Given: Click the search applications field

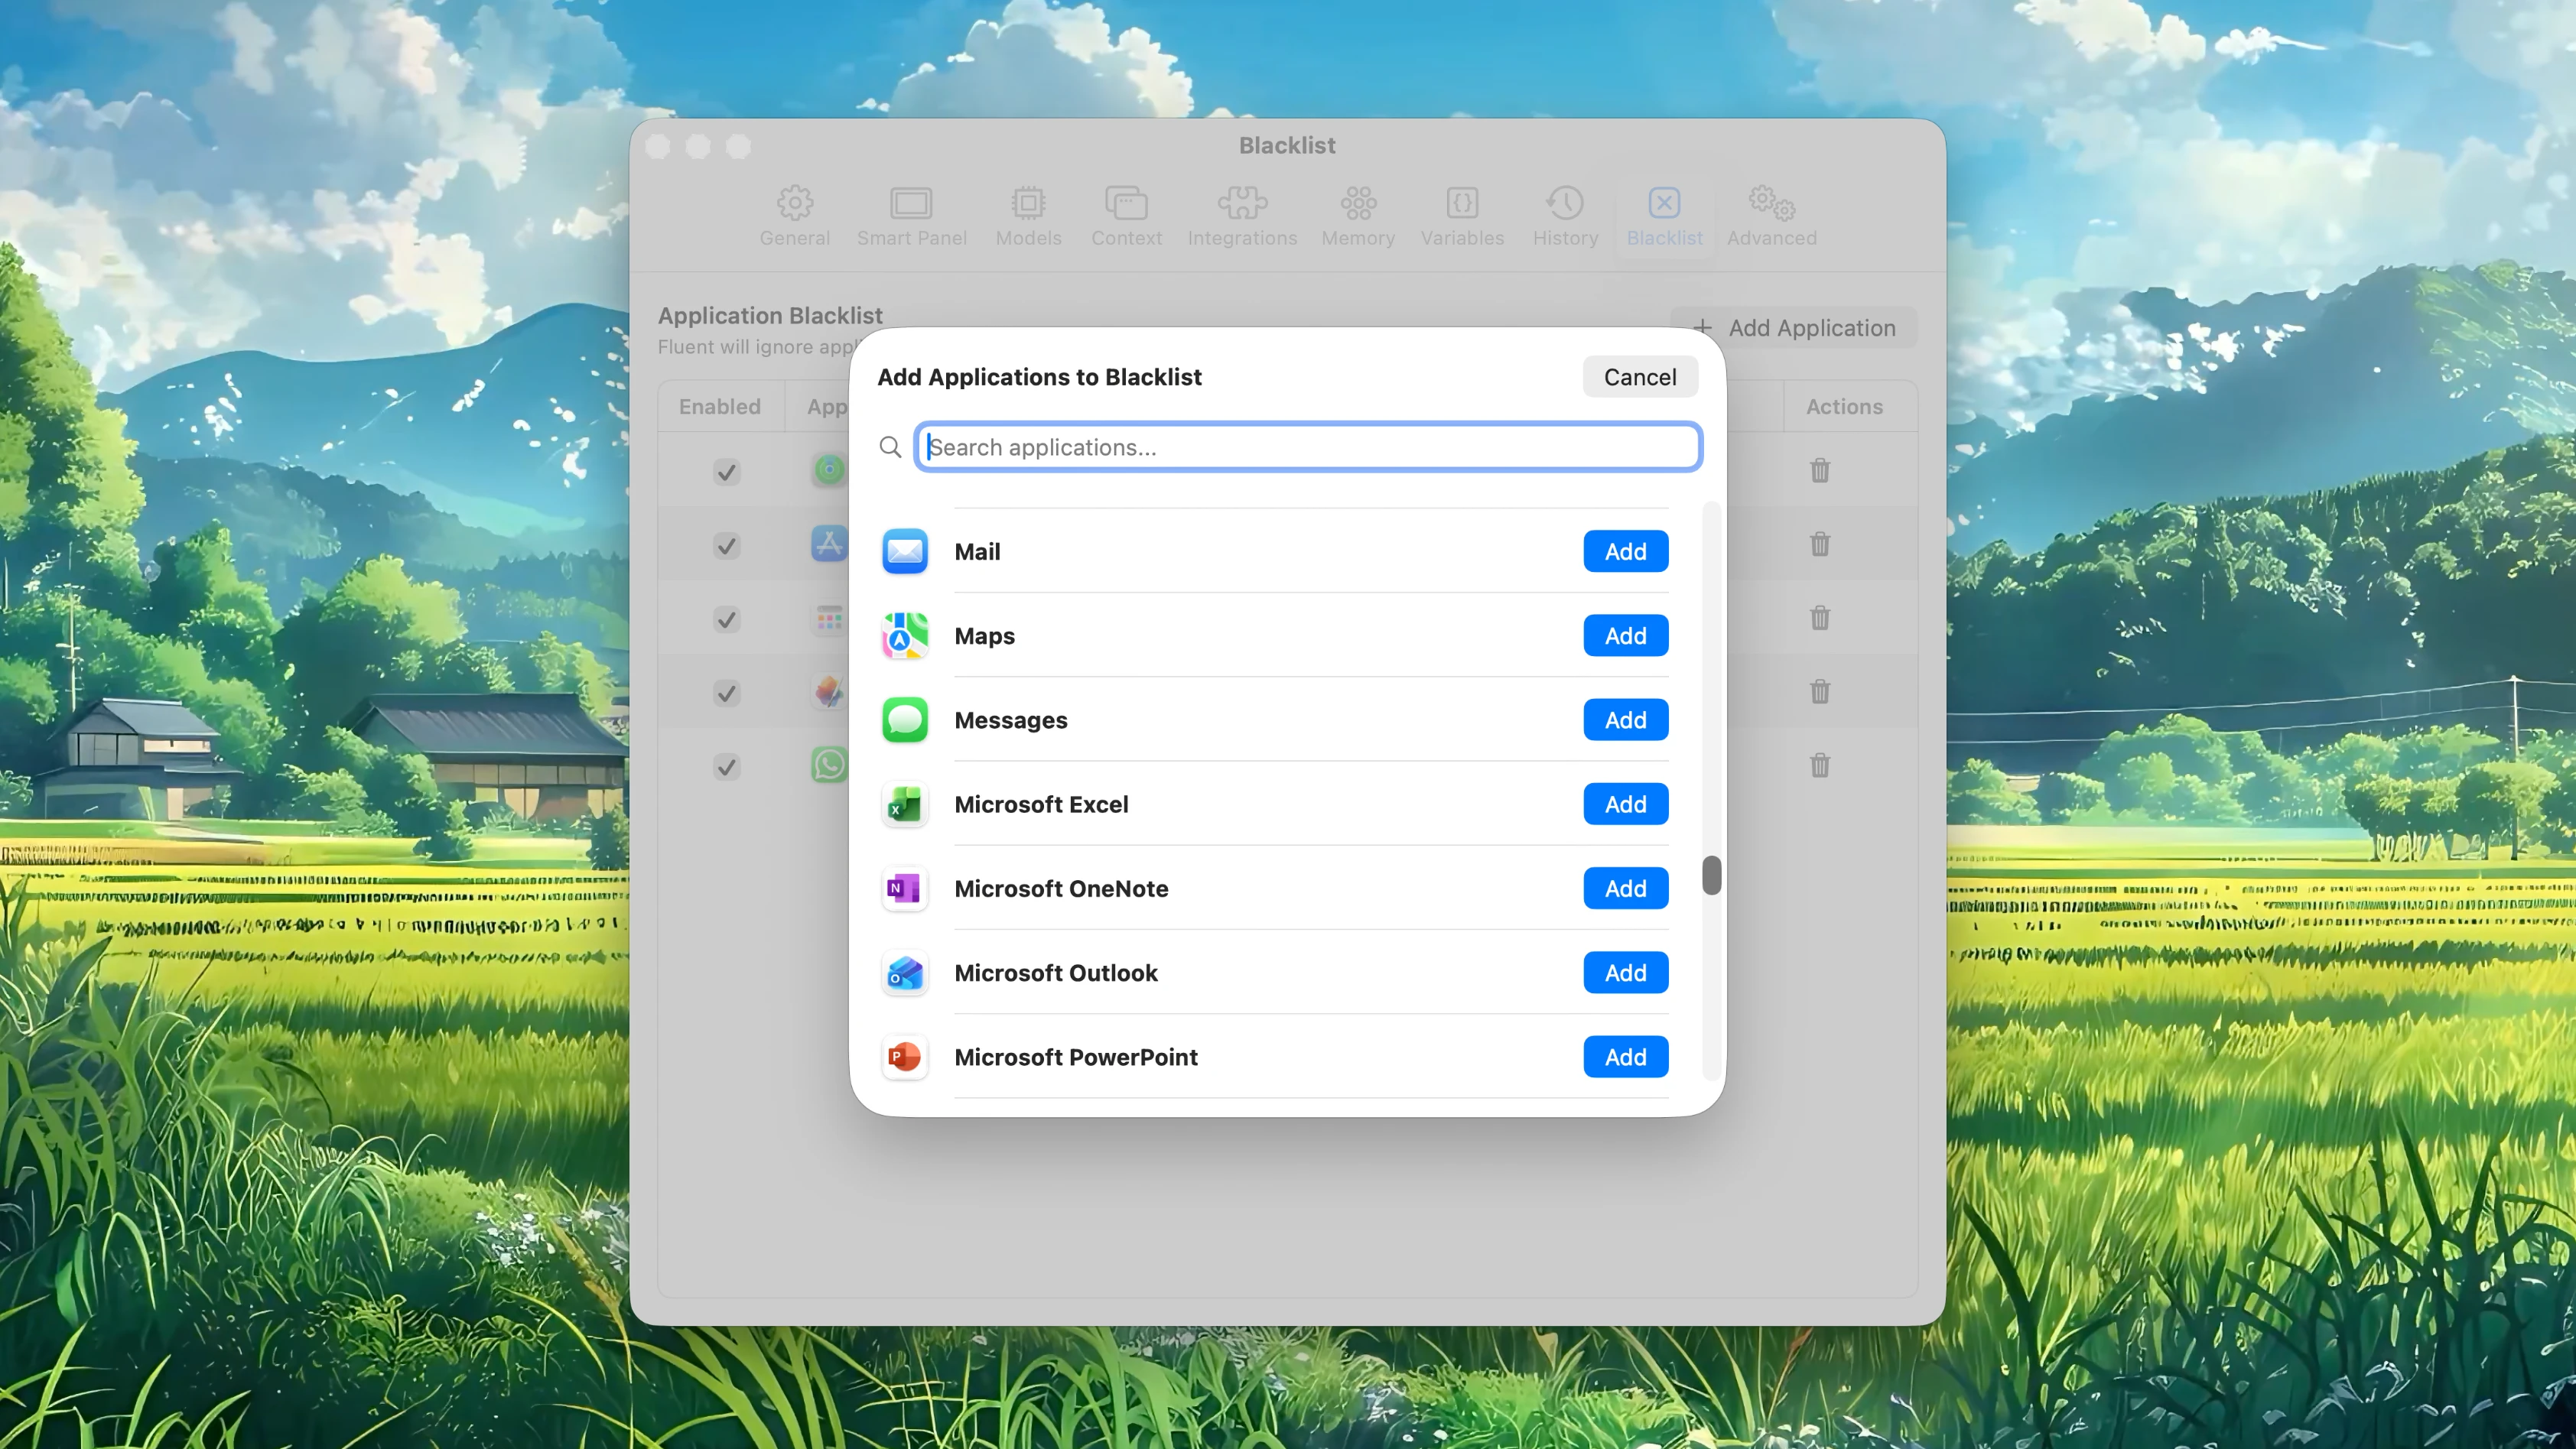Looking at the screenshot, I should [1306, 447].
